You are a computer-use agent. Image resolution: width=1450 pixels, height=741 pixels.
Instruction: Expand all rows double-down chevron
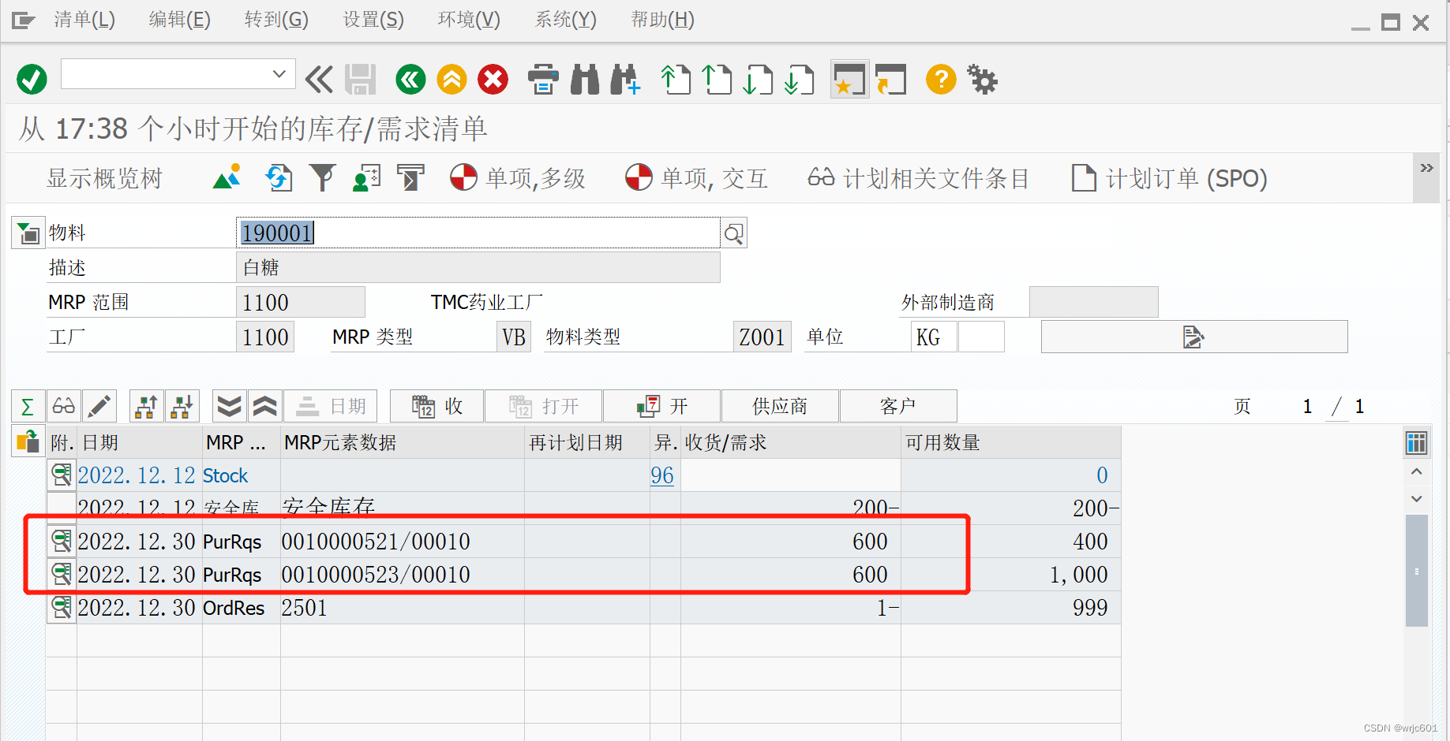(230, 407)
